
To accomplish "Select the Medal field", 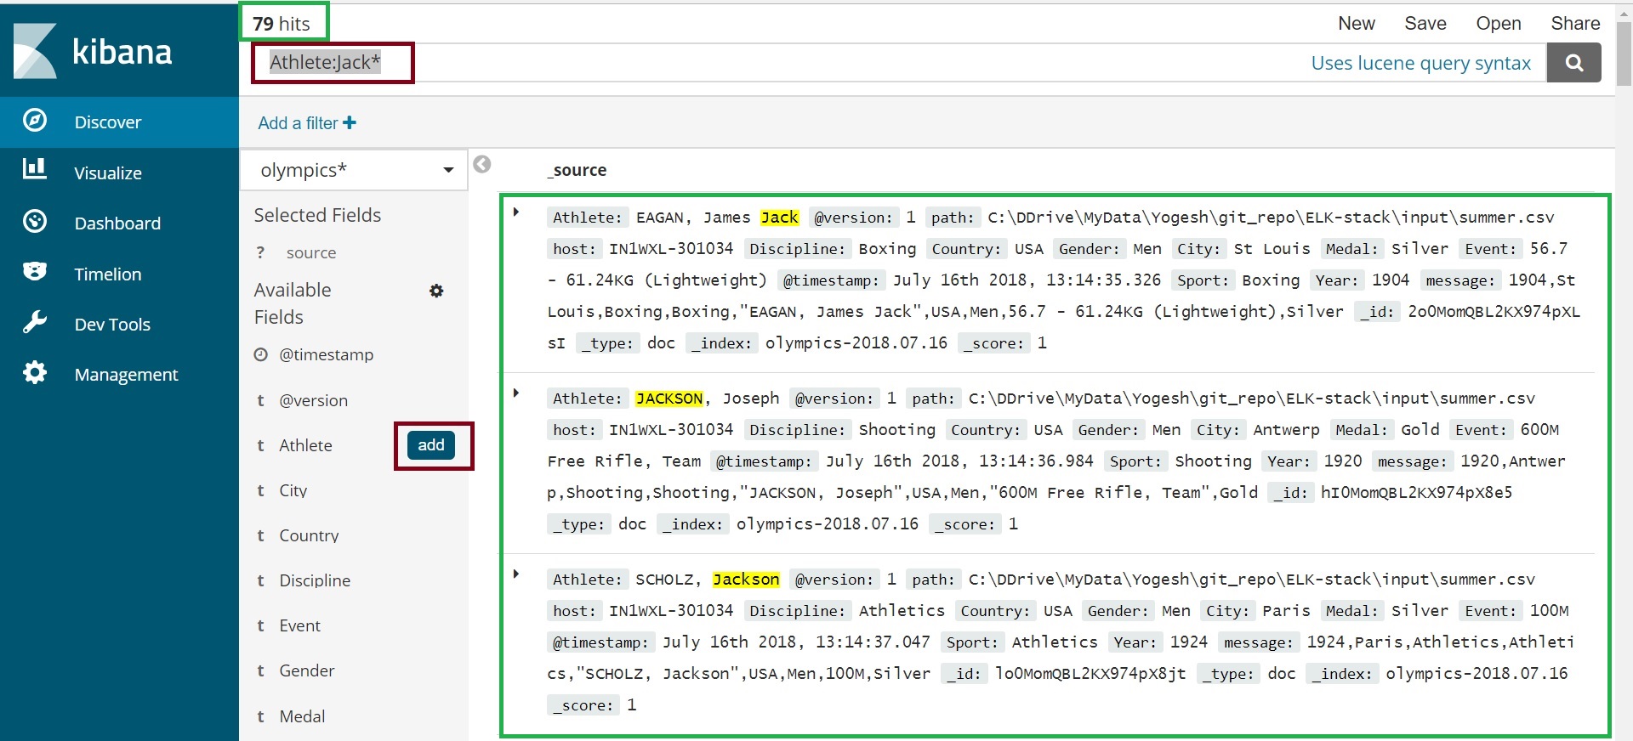I will click(303, 717).
